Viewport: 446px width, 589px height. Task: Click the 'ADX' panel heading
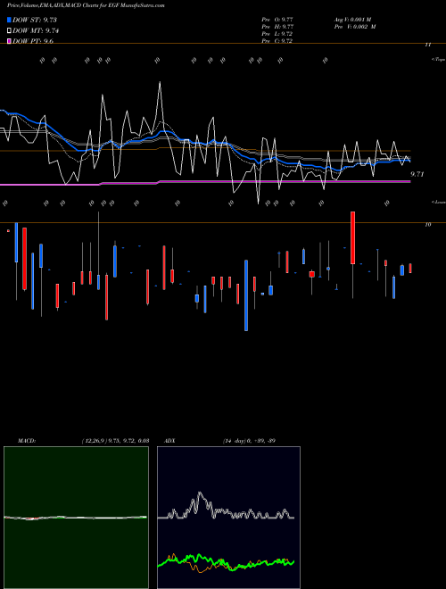(x=169, y=441)
